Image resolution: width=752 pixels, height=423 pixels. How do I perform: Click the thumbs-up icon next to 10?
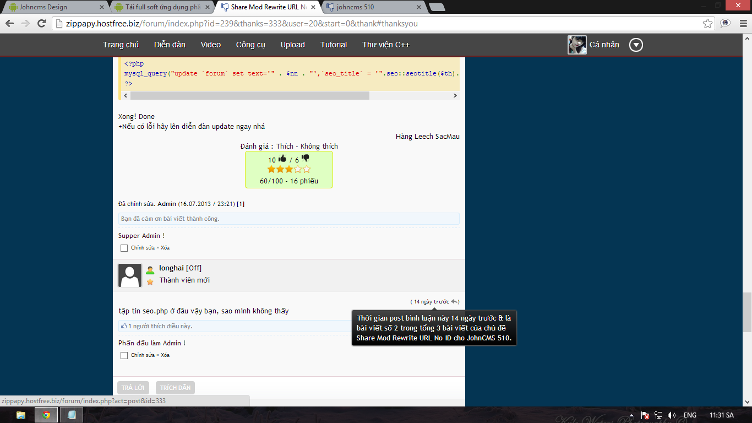(x=282, y=159)
